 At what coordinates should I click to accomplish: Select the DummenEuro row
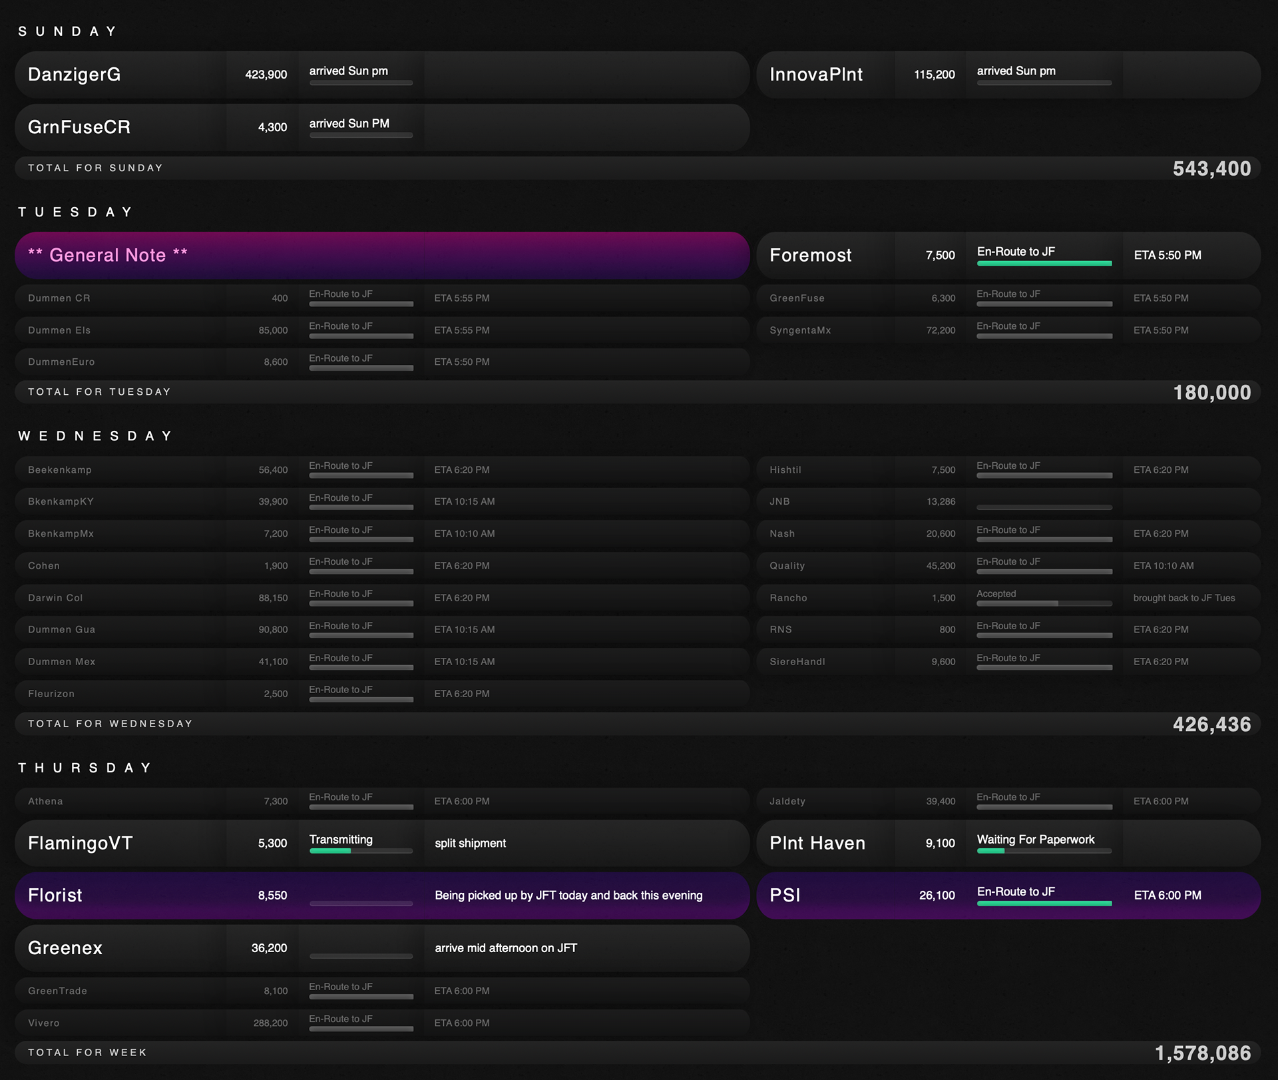(382, 362)
